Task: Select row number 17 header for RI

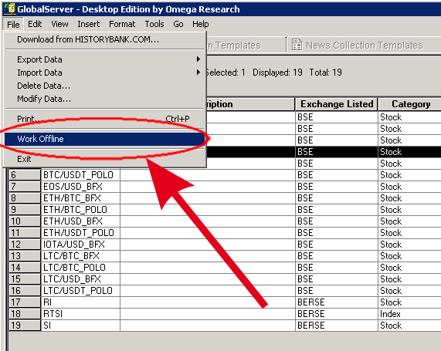Action: coord(25,302)
